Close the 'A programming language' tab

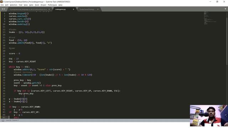coord(49,9)
